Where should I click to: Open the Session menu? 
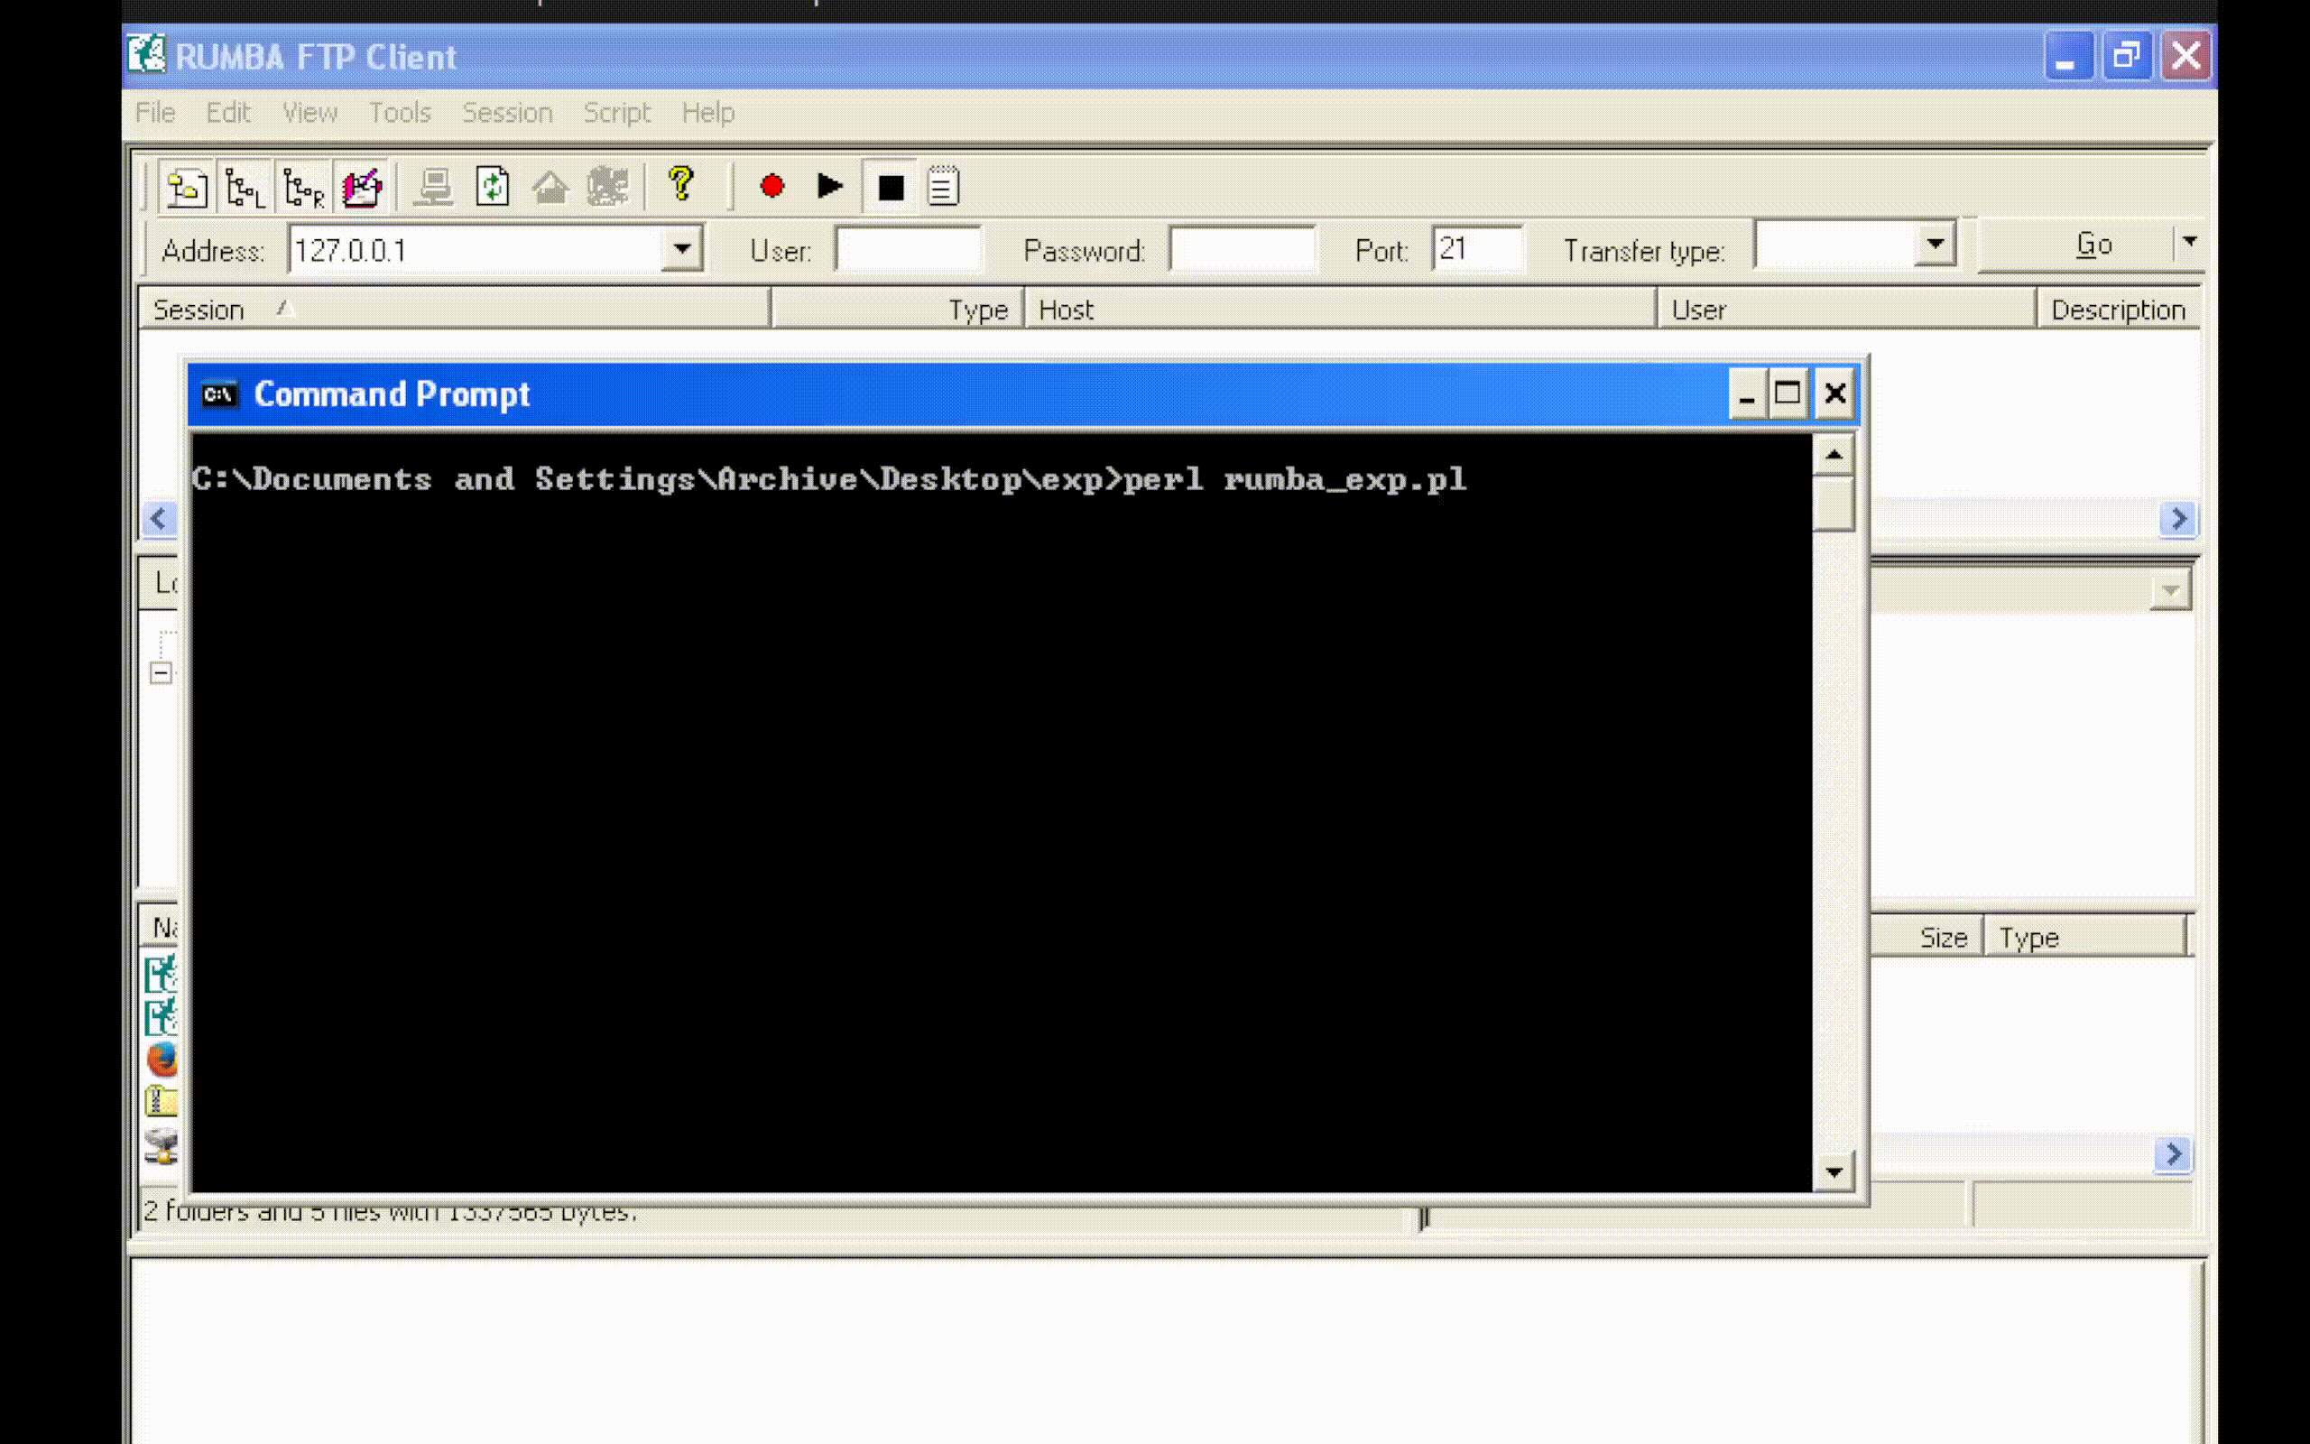[x=507, y=113]
